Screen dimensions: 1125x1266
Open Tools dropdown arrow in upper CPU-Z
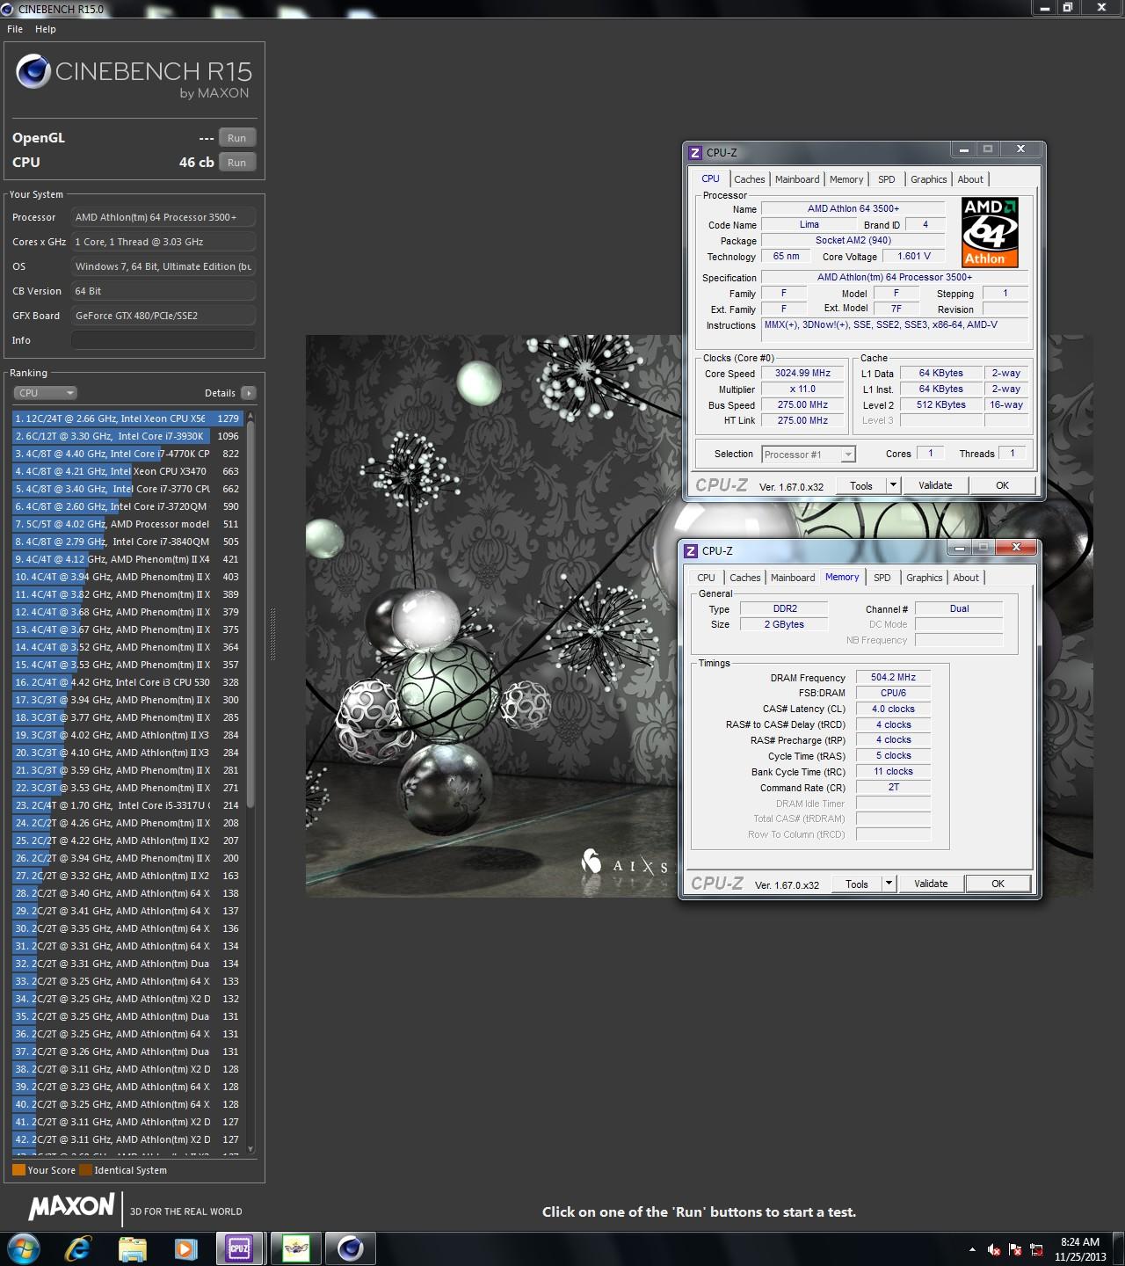click(x=893, y=485)
